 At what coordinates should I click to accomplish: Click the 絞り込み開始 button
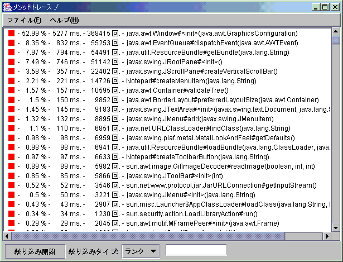[35, 251]
